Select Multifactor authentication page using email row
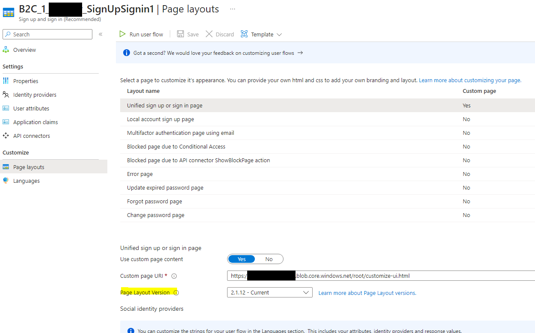The width and height of the screenshot is (535, 333). pos(327,133)
